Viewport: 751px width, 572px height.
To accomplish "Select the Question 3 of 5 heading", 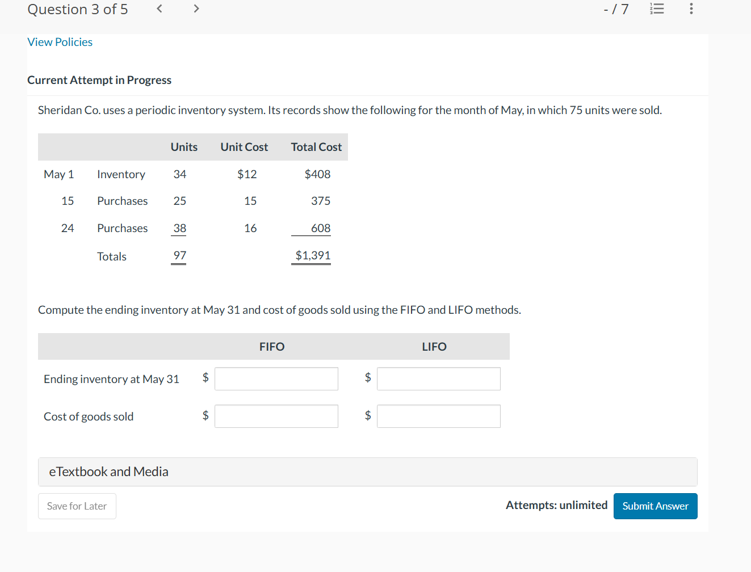I will (x=78, y=10).
